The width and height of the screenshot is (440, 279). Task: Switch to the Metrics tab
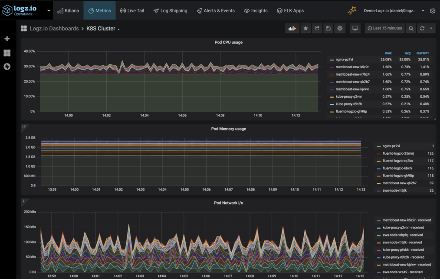[100, 11]
